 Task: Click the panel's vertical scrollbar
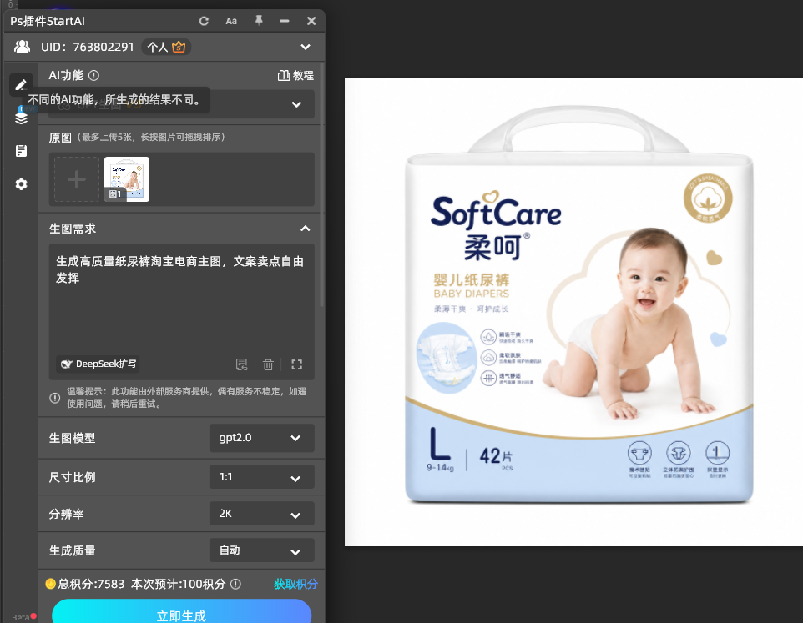[321, 184]
